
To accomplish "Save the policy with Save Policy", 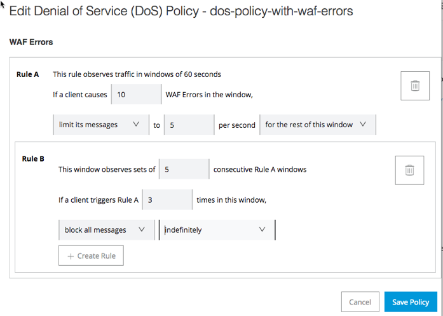I will (x=411, y=302).
